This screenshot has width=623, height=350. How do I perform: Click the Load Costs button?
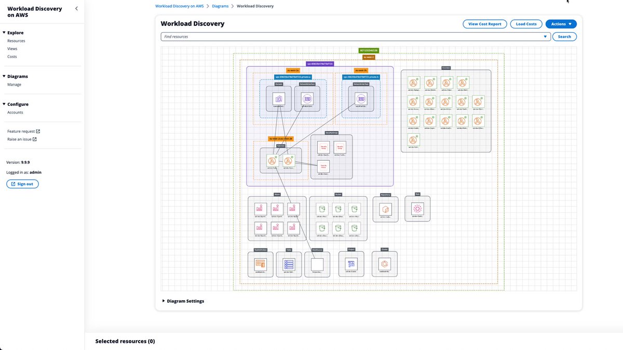click(526, 24)
